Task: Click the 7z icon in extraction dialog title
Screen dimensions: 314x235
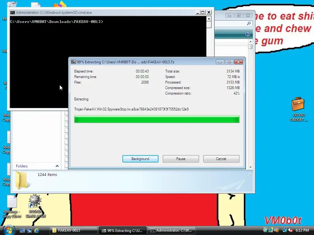Action: [x=74, y=62]
